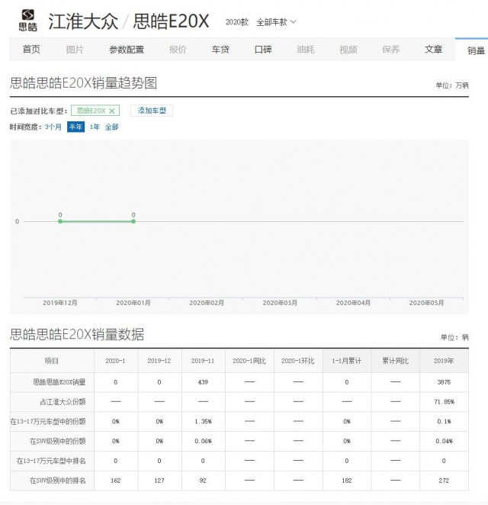Open the 报价 tab

coord(178,50)
